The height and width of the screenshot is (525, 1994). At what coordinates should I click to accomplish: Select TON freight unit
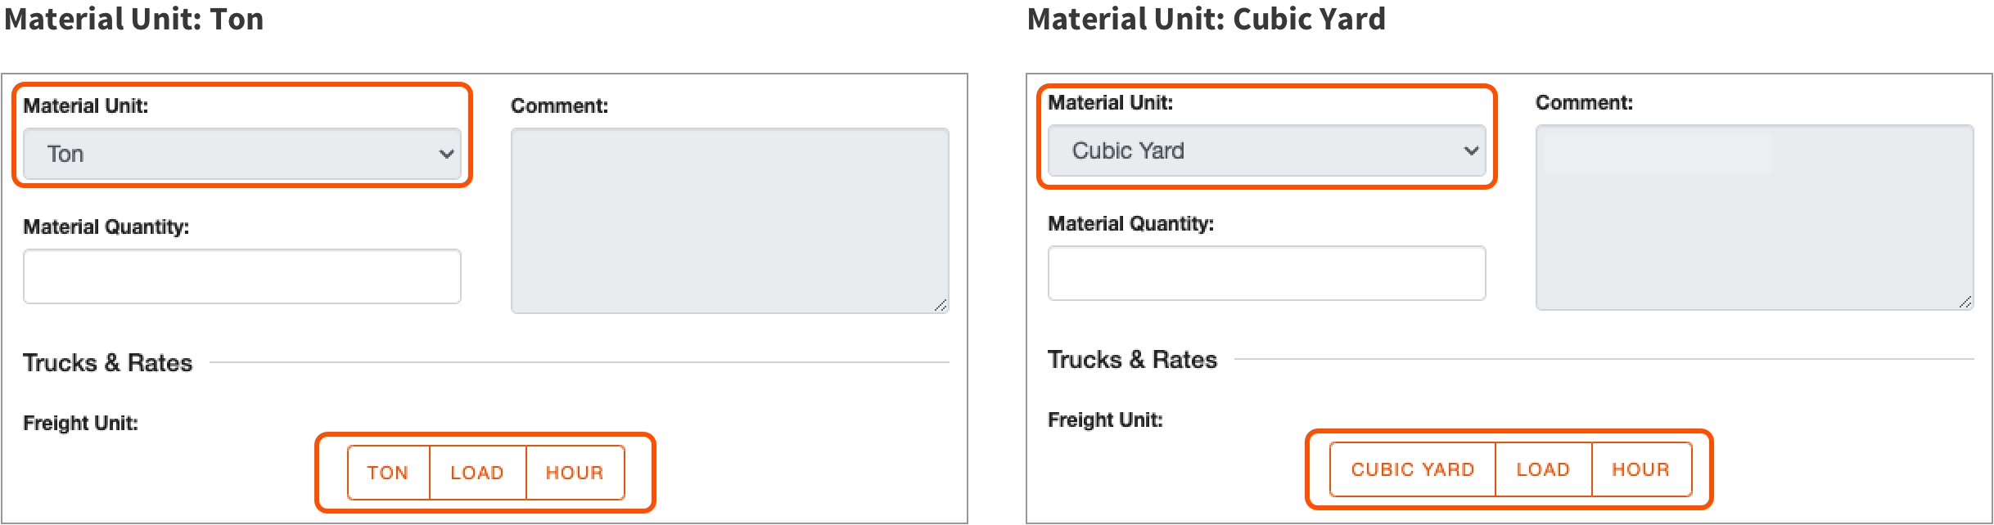[x=388, y=473]
